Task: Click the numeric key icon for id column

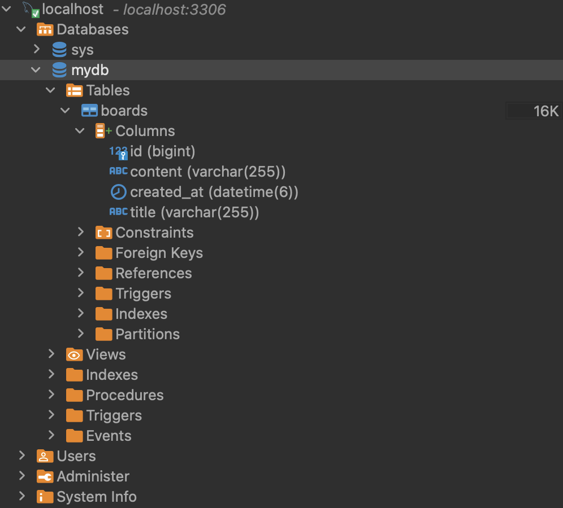Action: [119, 152]
